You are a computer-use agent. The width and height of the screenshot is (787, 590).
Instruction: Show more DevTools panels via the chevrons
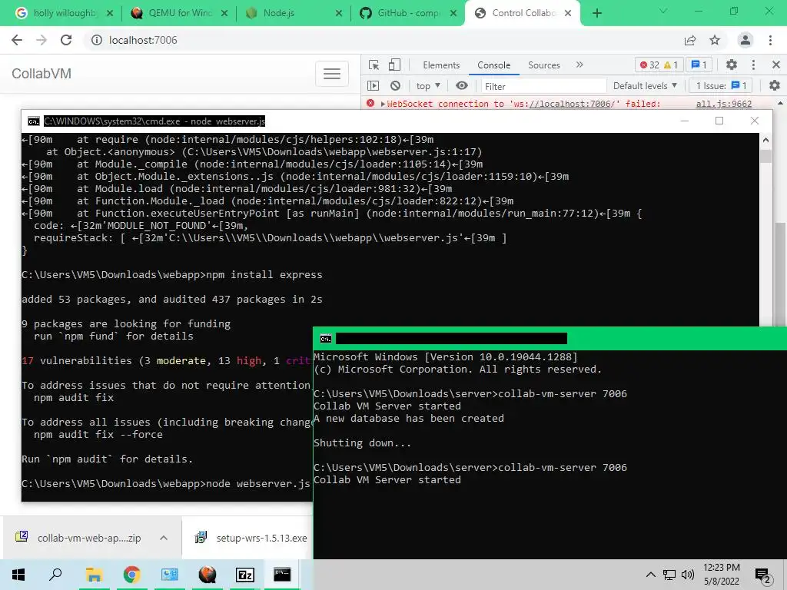click(x=579, y=65)
